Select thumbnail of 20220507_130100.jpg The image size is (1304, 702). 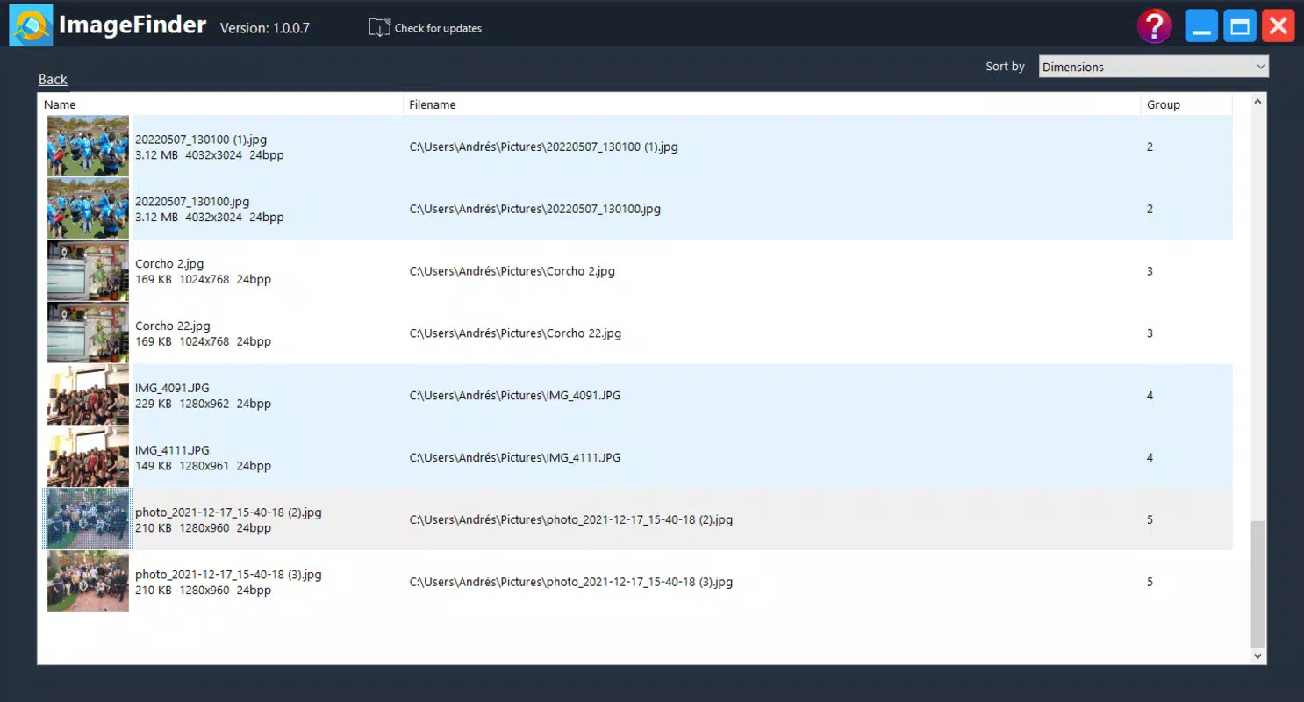pyautogui.click(x=88, y=208)
